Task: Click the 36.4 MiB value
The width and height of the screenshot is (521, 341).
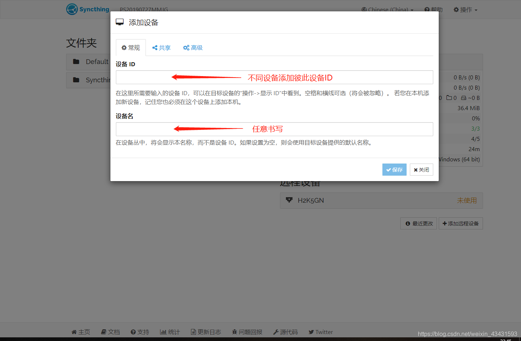Action: click(468, 108)
